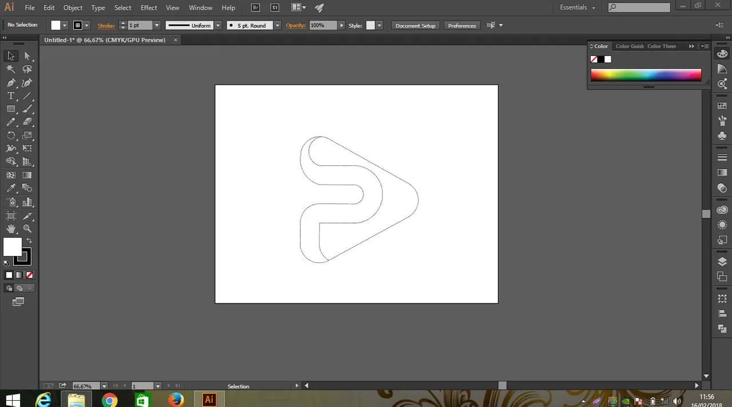732x407 pixels.
Task: Select the Zoom tool
Action: 27,229
